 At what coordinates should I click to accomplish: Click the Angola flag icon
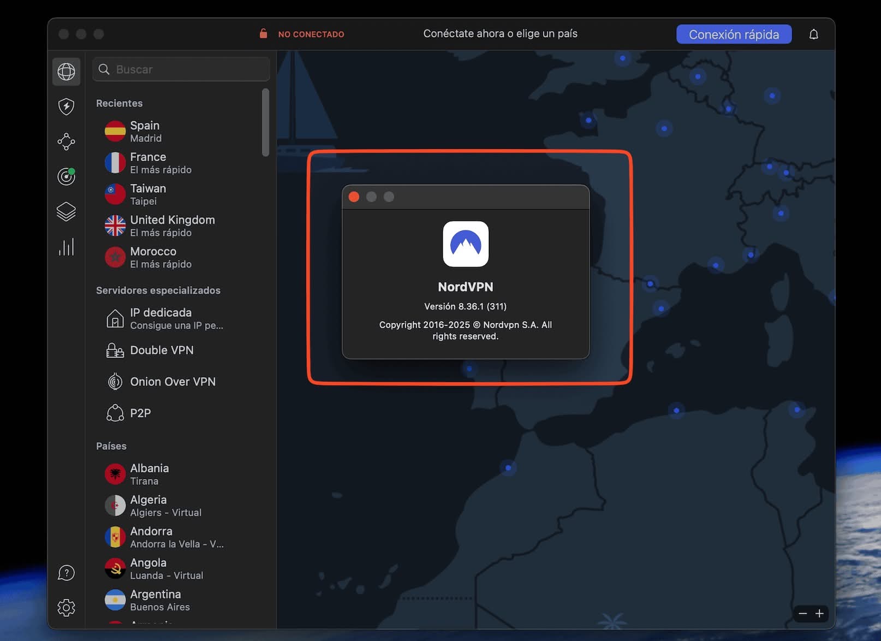pos(115,568)
